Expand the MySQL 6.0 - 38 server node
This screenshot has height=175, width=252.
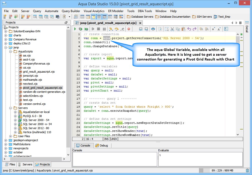[15, 116]
